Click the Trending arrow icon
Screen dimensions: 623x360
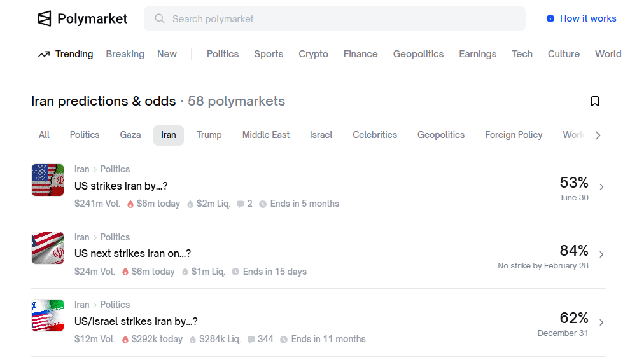[x=44, y=54]
